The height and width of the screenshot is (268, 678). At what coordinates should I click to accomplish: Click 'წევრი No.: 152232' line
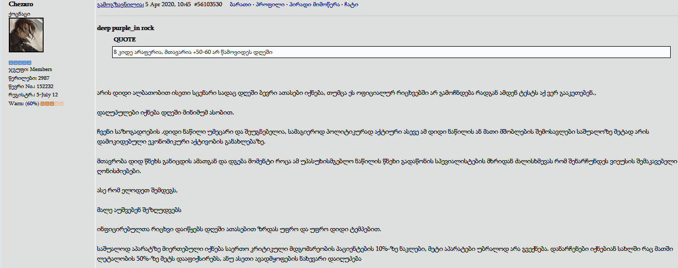[x=31, y=87]
